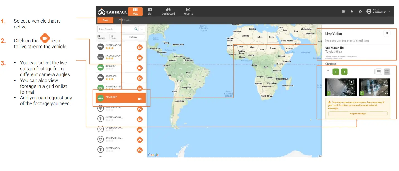Image resolution: width=399 pixels, height=171 pixels.
Task: Select vehicle name CV69PVGPFM
Action: pos(113,45)
